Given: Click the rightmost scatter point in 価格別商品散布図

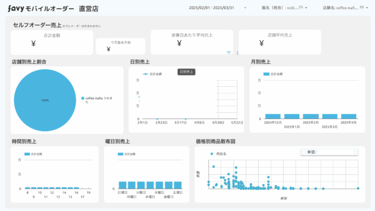Looking at the screenshot, I should 358,188.
